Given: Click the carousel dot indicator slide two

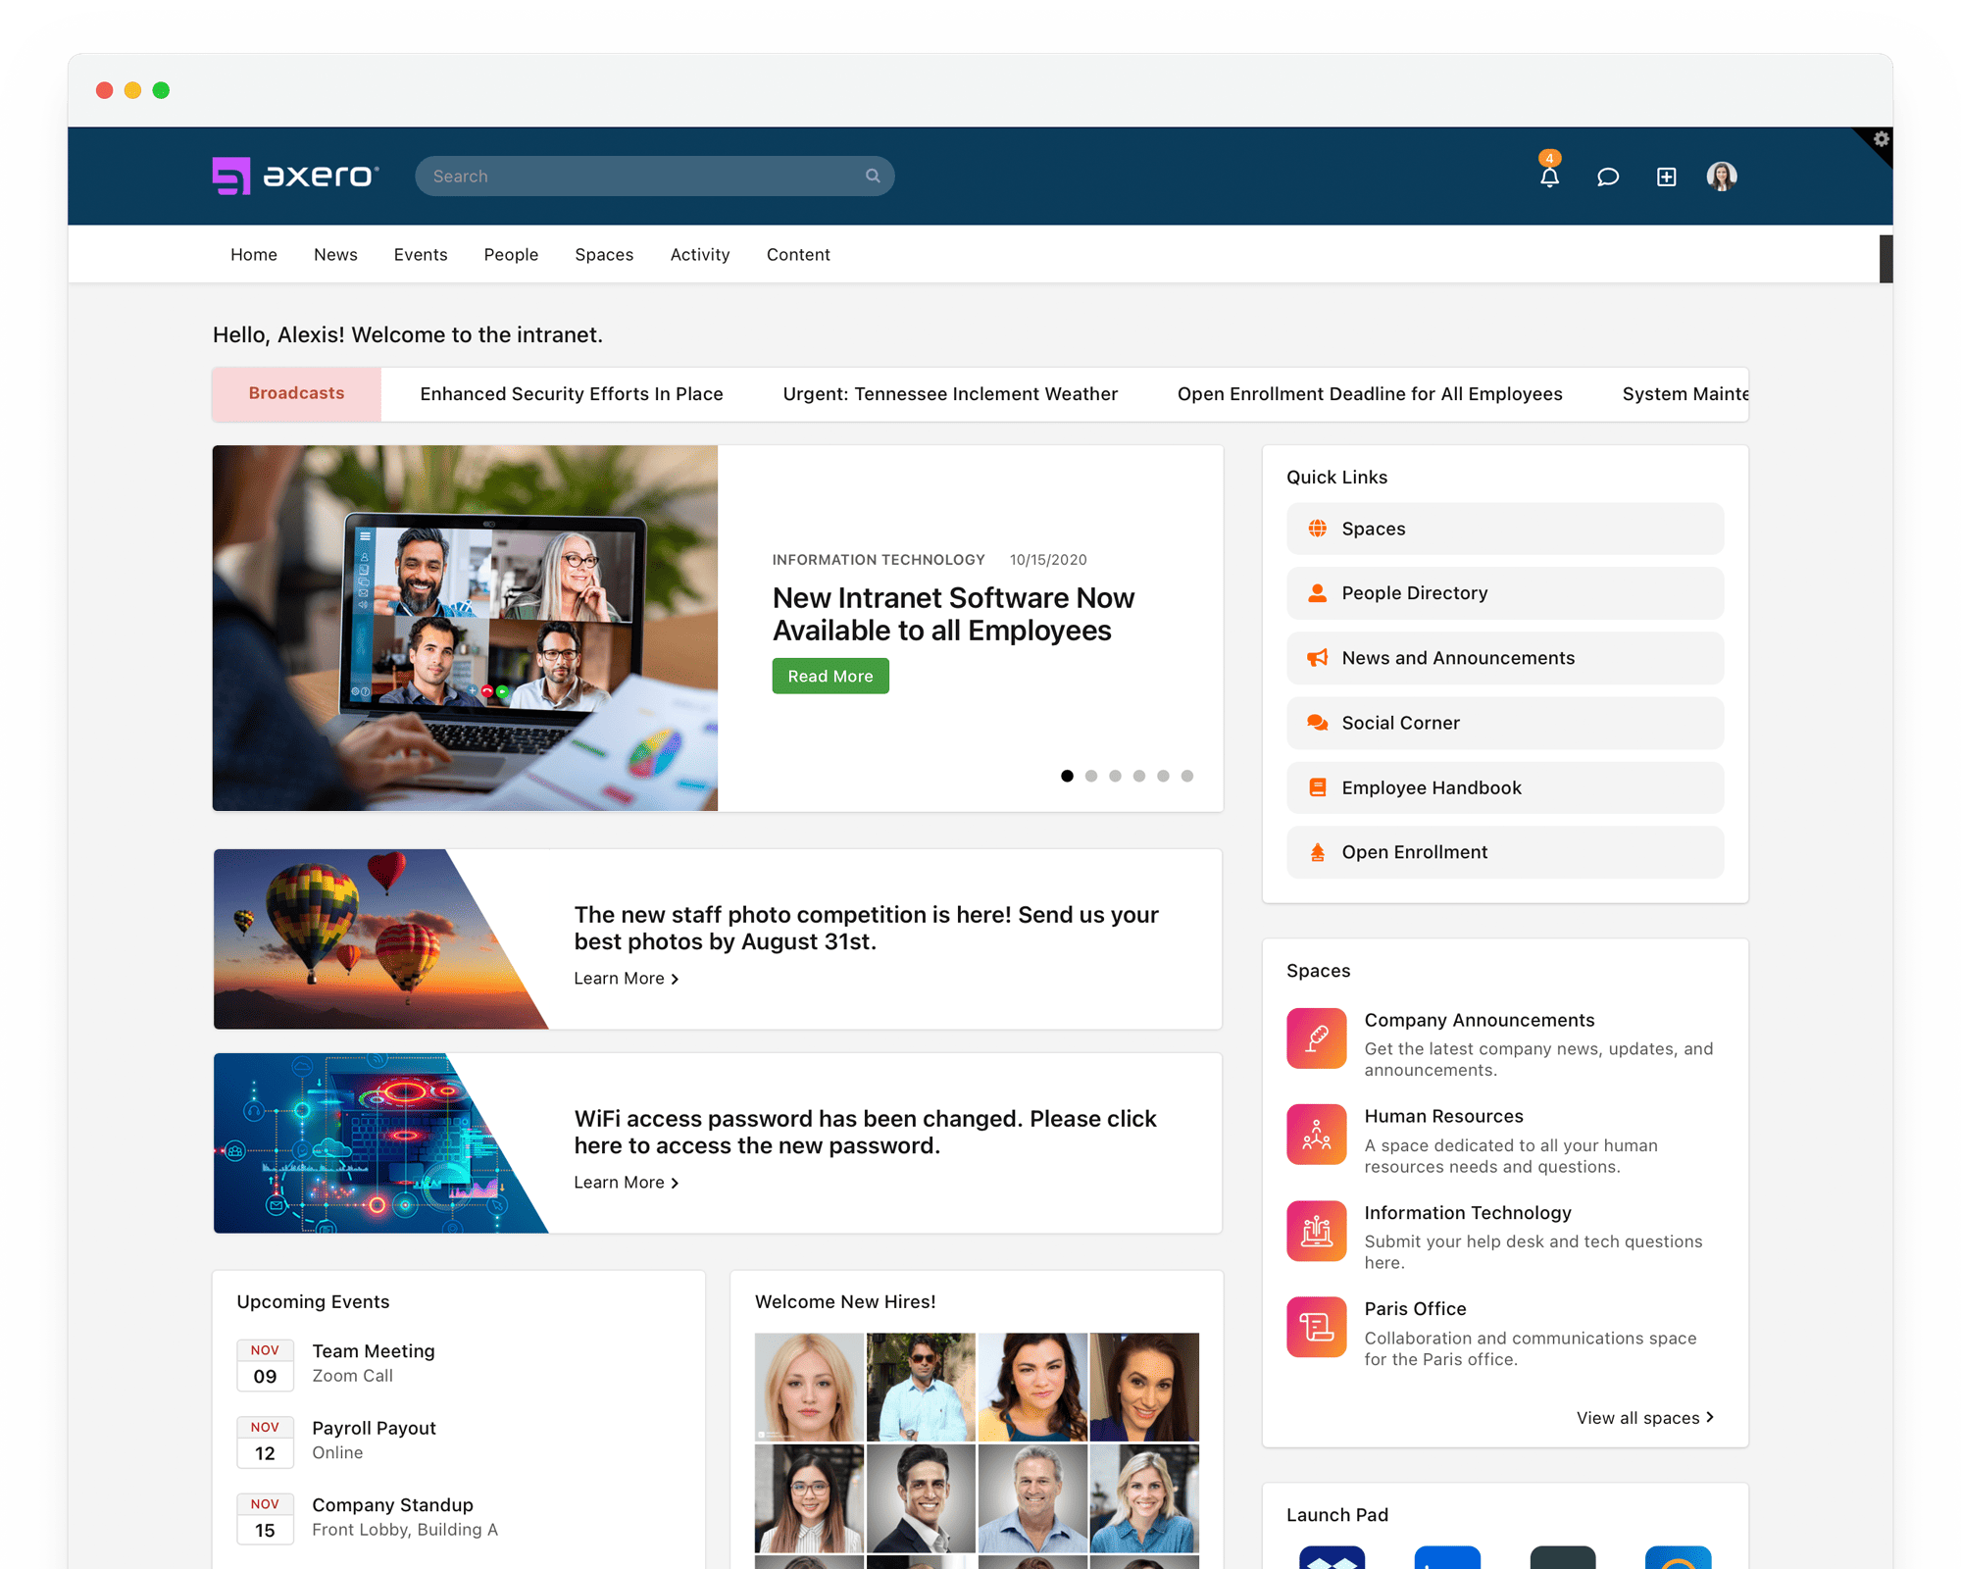Looking at the screenshot, I should pos(1091,777).
